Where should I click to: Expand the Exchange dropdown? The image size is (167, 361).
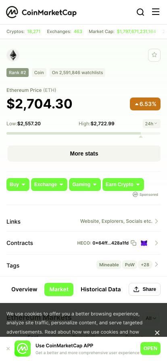pyautogui.click(x=49, y=185)
